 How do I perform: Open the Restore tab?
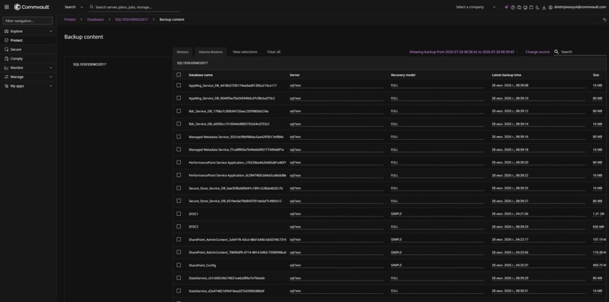point(183,52)
